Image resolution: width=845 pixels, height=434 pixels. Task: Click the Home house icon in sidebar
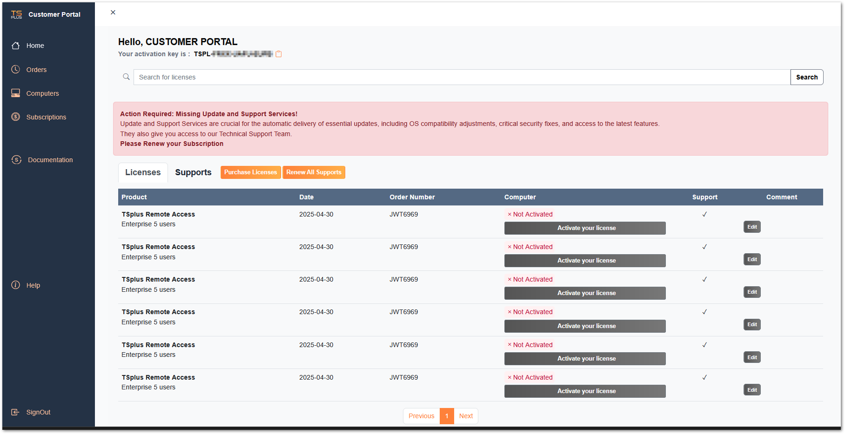(16, 46)
